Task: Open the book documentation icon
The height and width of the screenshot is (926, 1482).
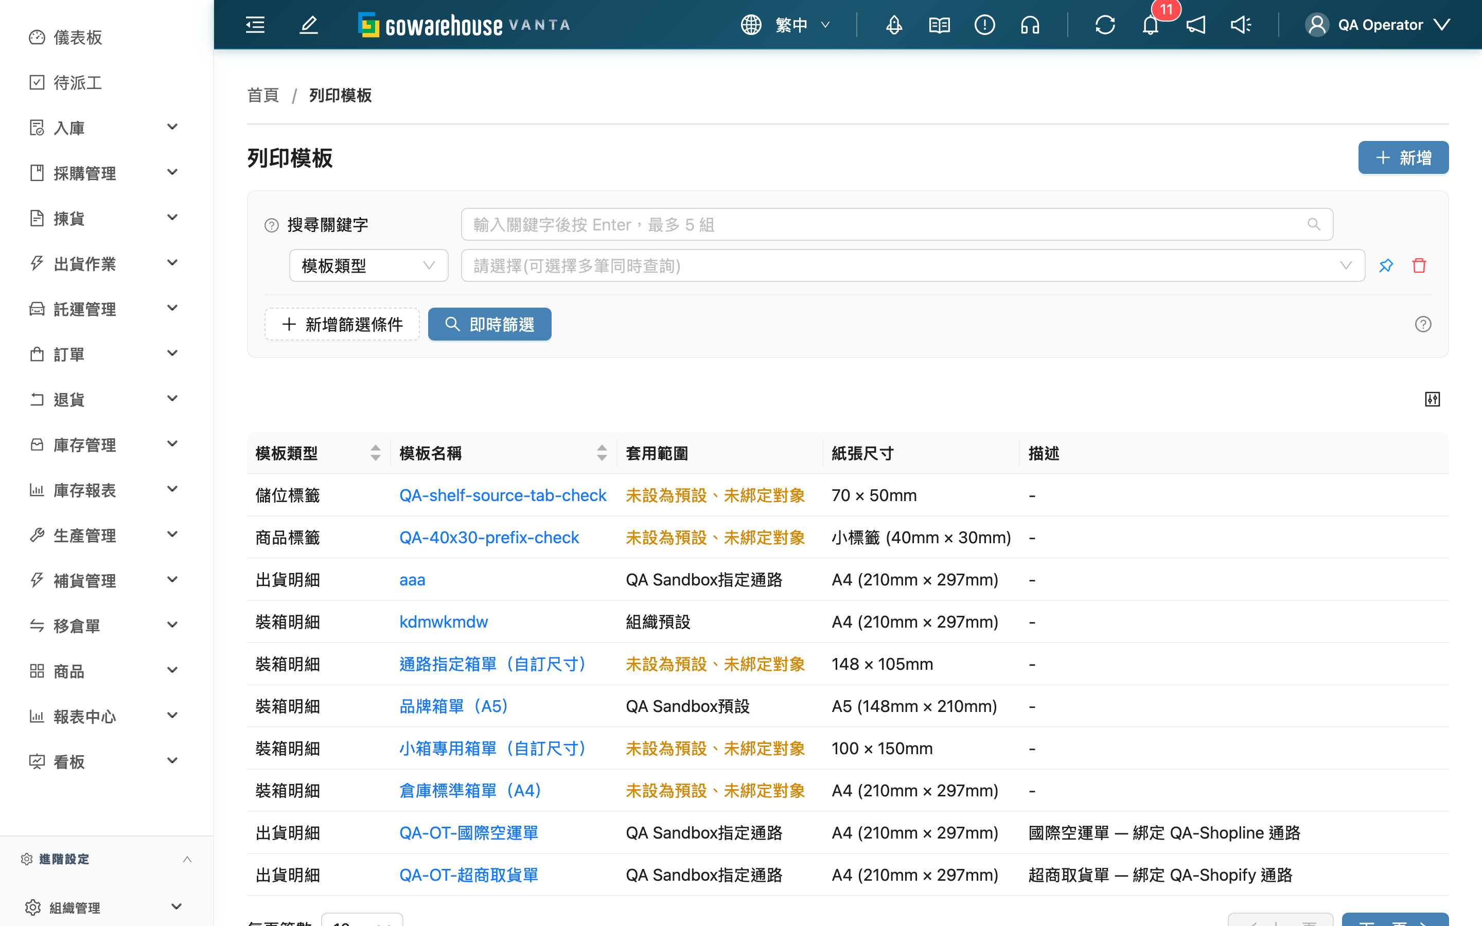Action: 939,25
